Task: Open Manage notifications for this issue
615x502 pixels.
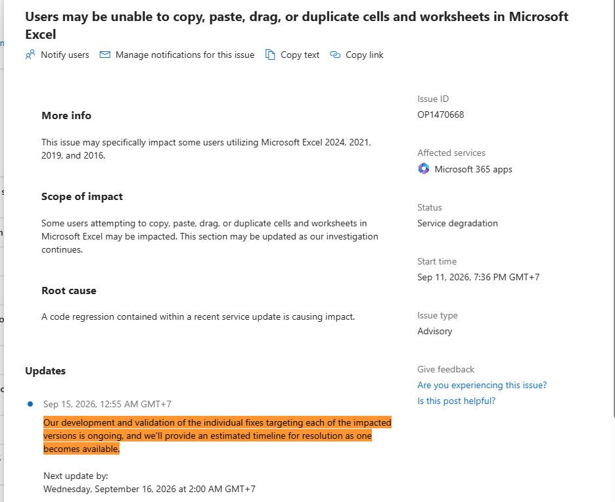Action: (185, 55)
